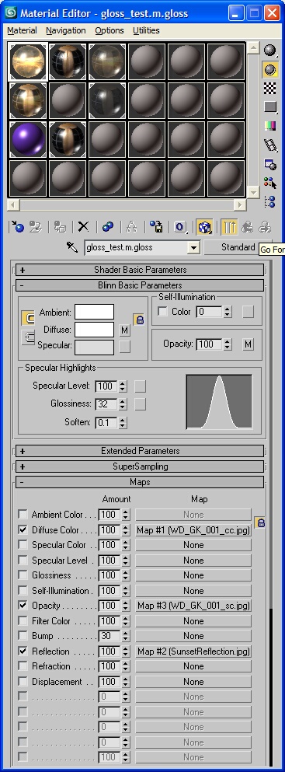Check the Self-Illumination Color checkbox
Viewport: 285px width, 772px height.
click(162, 312)
